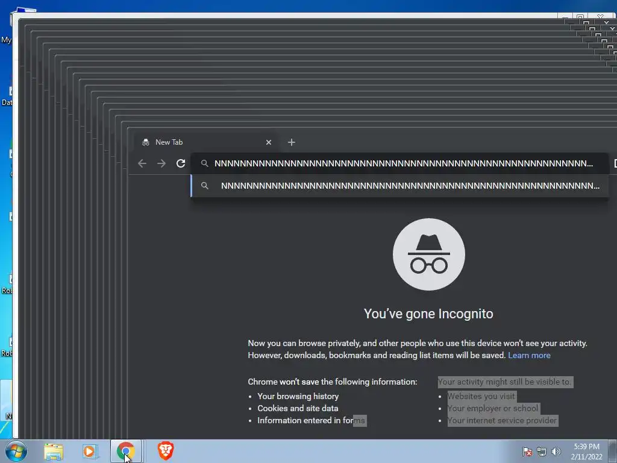Viewport: 617px width, 463px height.
Task: Click the text Your browsing history
Action: pos(298,396)
